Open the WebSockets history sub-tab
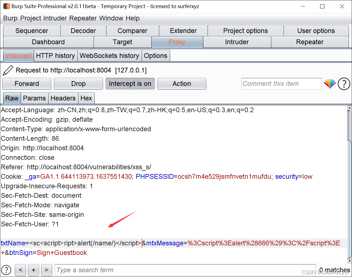 coord(110,56)
